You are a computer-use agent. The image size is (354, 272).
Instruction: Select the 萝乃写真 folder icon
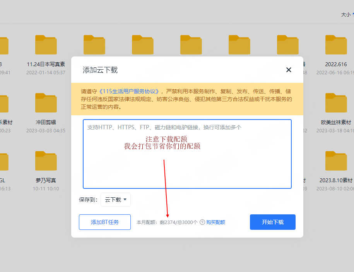pos(46,161)
